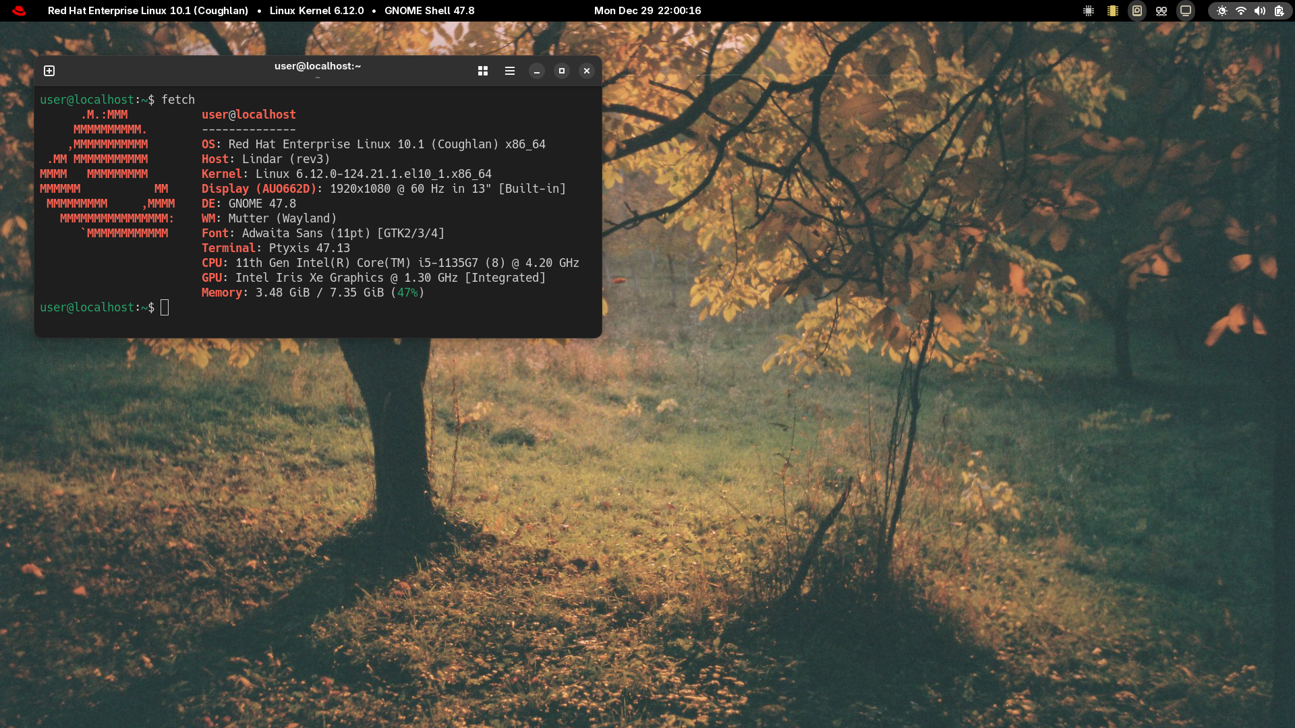The height and width of the screenshot is (728, 1295).
Task: Click at the terminal prompt cursor
Action: (x=165, y=307)
